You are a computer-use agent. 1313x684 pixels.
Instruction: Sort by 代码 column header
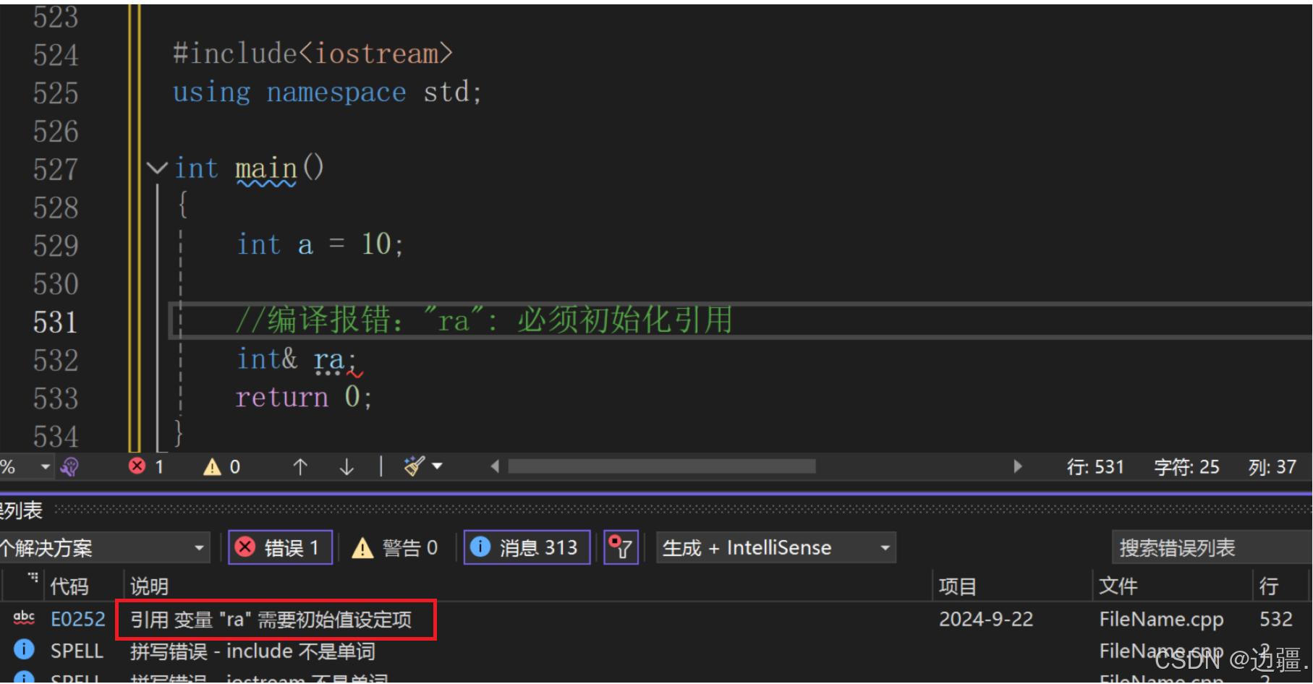click(x=69, y=586)
